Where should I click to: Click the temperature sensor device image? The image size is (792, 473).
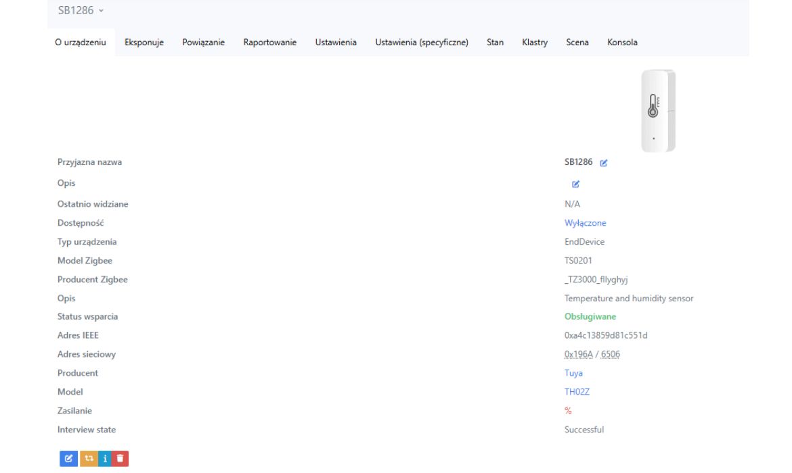click(x=658, y=110)
